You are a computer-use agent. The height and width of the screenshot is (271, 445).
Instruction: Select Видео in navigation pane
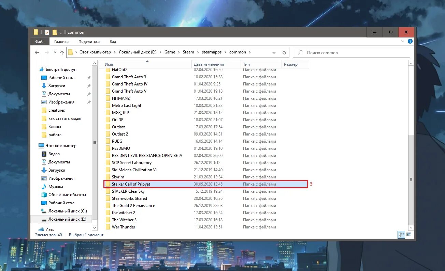[x=54, y=154]
